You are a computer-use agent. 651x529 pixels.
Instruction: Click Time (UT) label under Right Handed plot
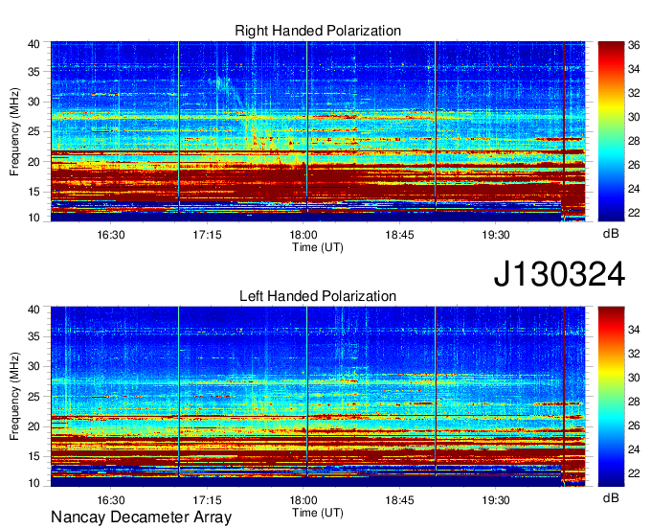click(318, 247)
